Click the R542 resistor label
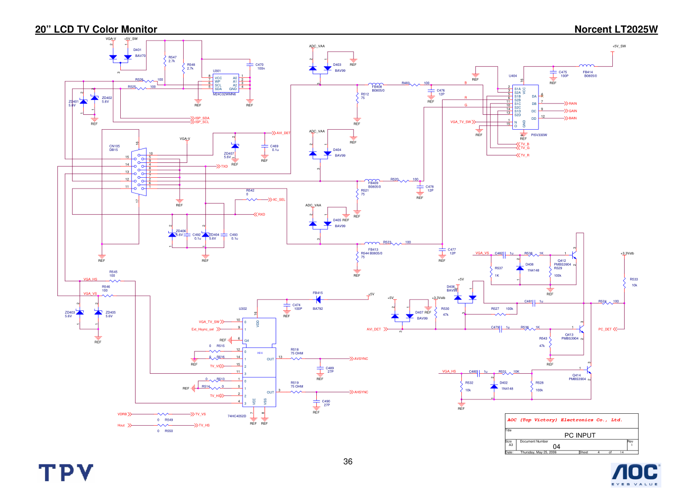 [250, 192]
